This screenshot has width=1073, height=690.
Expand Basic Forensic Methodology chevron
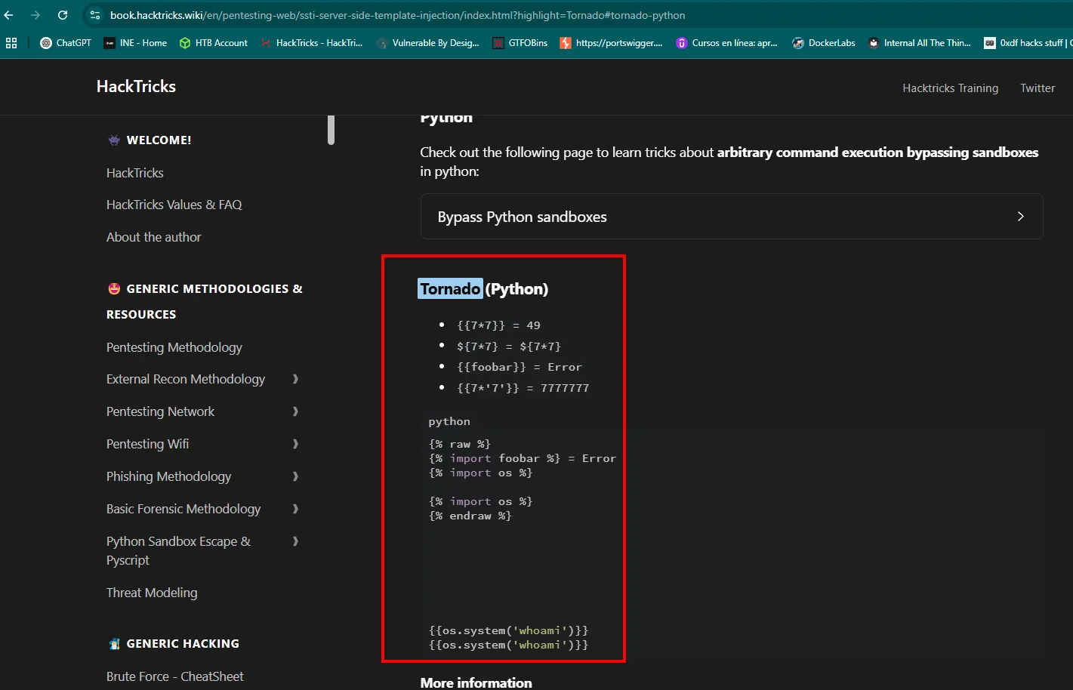(x=295, y=509)
